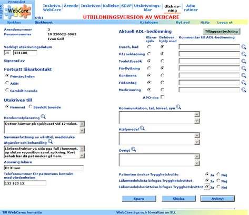The image size is (249, 215).
Task: Select Primärvården for continued doctor contact
Action: (7, 76)
